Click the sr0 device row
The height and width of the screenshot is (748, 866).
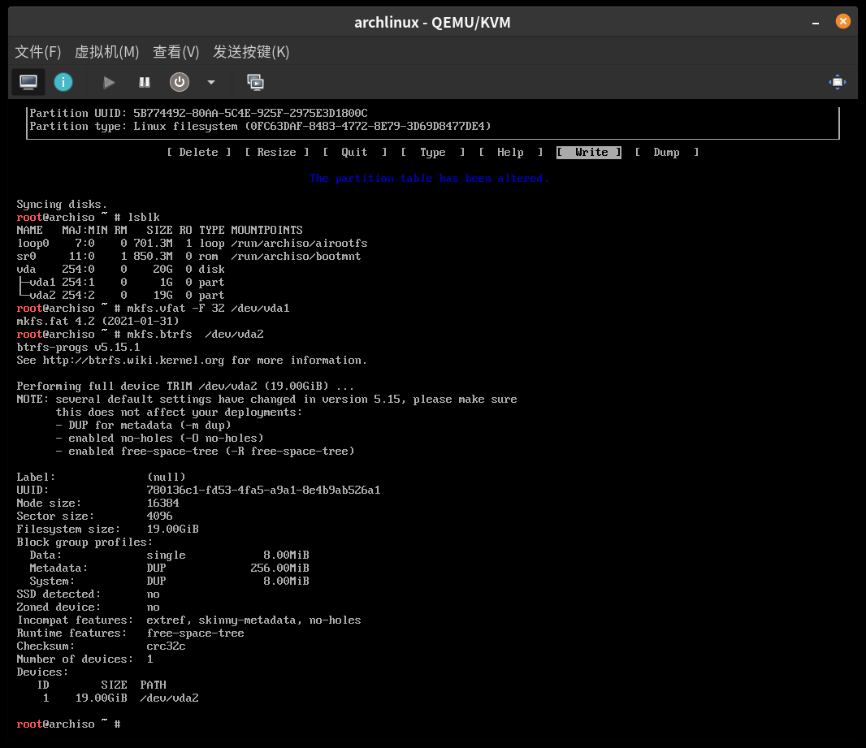[188, 256]
